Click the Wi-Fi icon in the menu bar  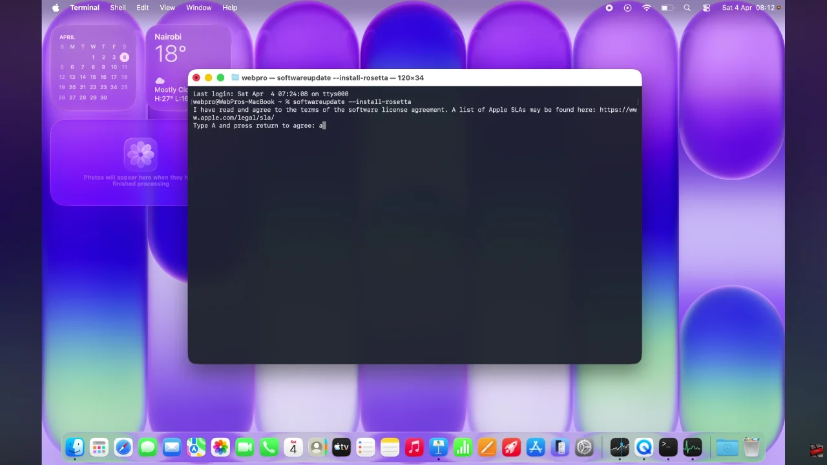[647, 8]
